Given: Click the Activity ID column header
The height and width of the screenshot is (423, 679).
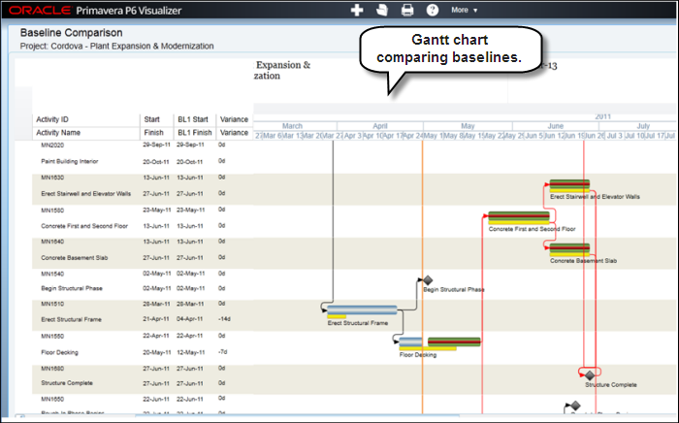Looking at the screenshot, I should tap(52, 119).
